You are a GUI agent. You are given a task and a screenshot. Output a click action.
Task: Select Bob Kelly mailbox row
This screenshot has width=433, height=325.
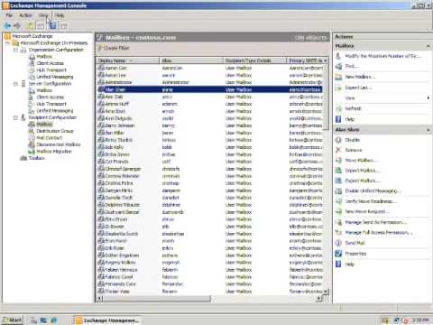pos(210,147)
